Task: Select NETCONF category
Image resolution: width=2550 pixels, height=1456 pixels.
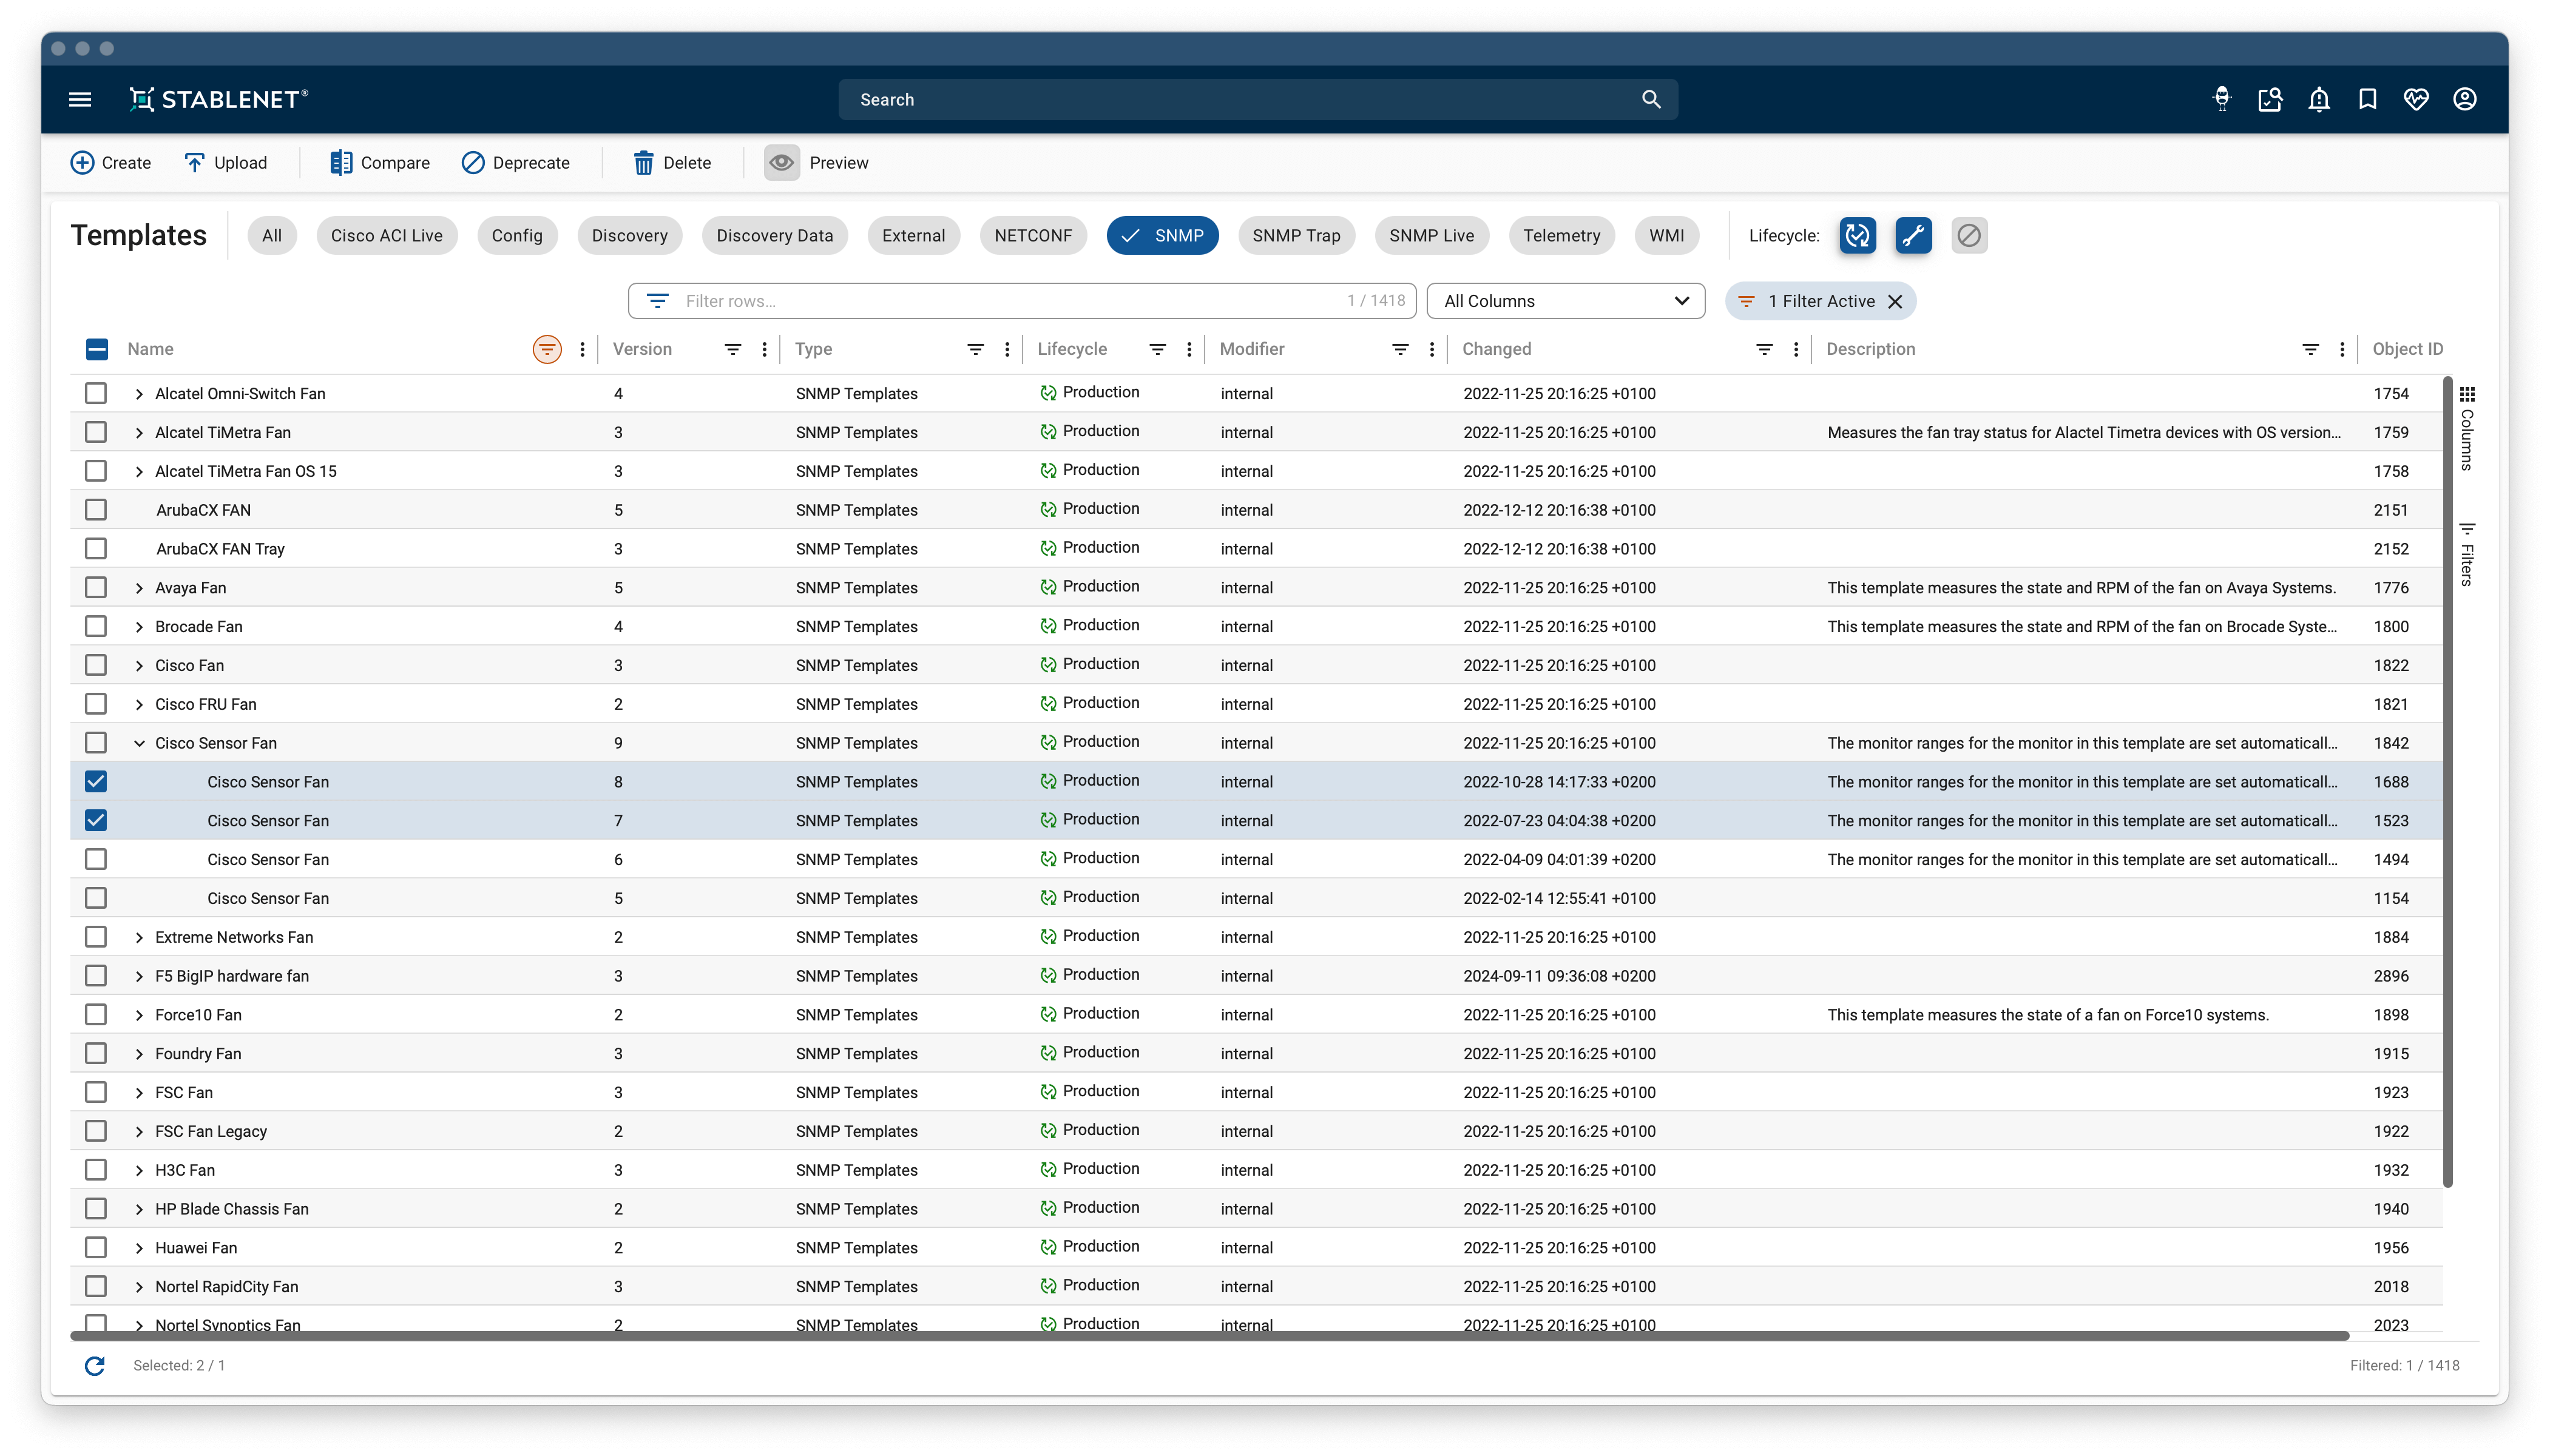Action: (x=1033, y=235)
